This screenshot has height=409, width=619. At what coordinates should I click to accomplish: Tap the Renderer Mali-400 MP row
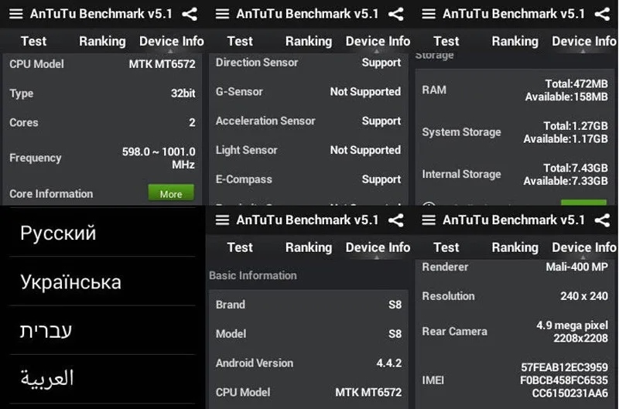[515, 267]
